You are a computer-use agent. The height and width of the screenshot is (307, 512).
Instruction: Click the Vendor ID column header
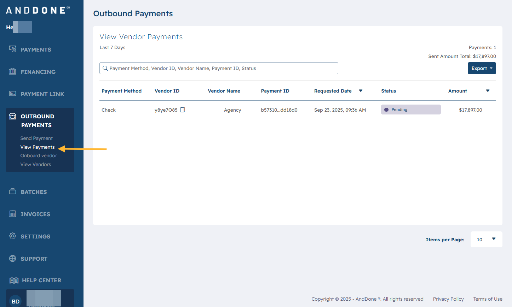[167, 91]
